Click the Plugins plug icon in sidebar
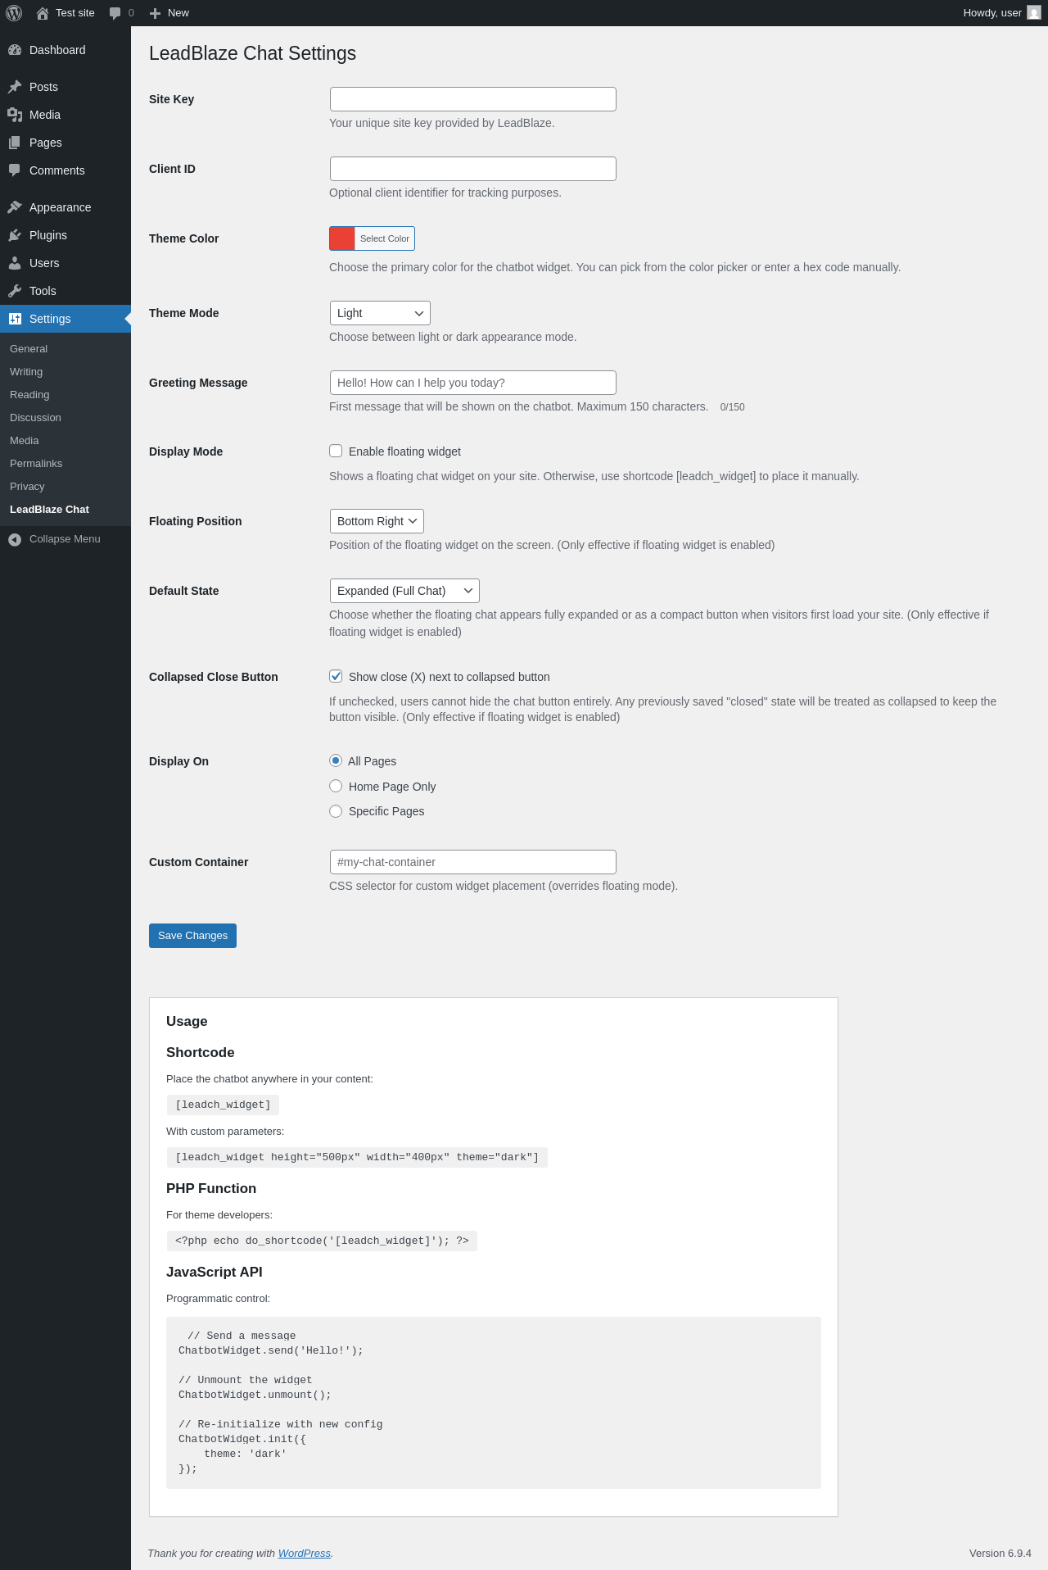Viewport: 1048px width, 1570px height. (x=15, y=235)
